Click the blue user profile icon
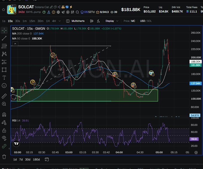 coord(49,12)
